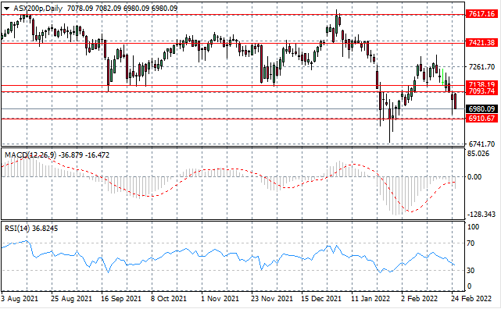The width and height of the screenshot is (501, 309).
Task: Click the RSI 70 overbought level label
Action: point(471,243)
